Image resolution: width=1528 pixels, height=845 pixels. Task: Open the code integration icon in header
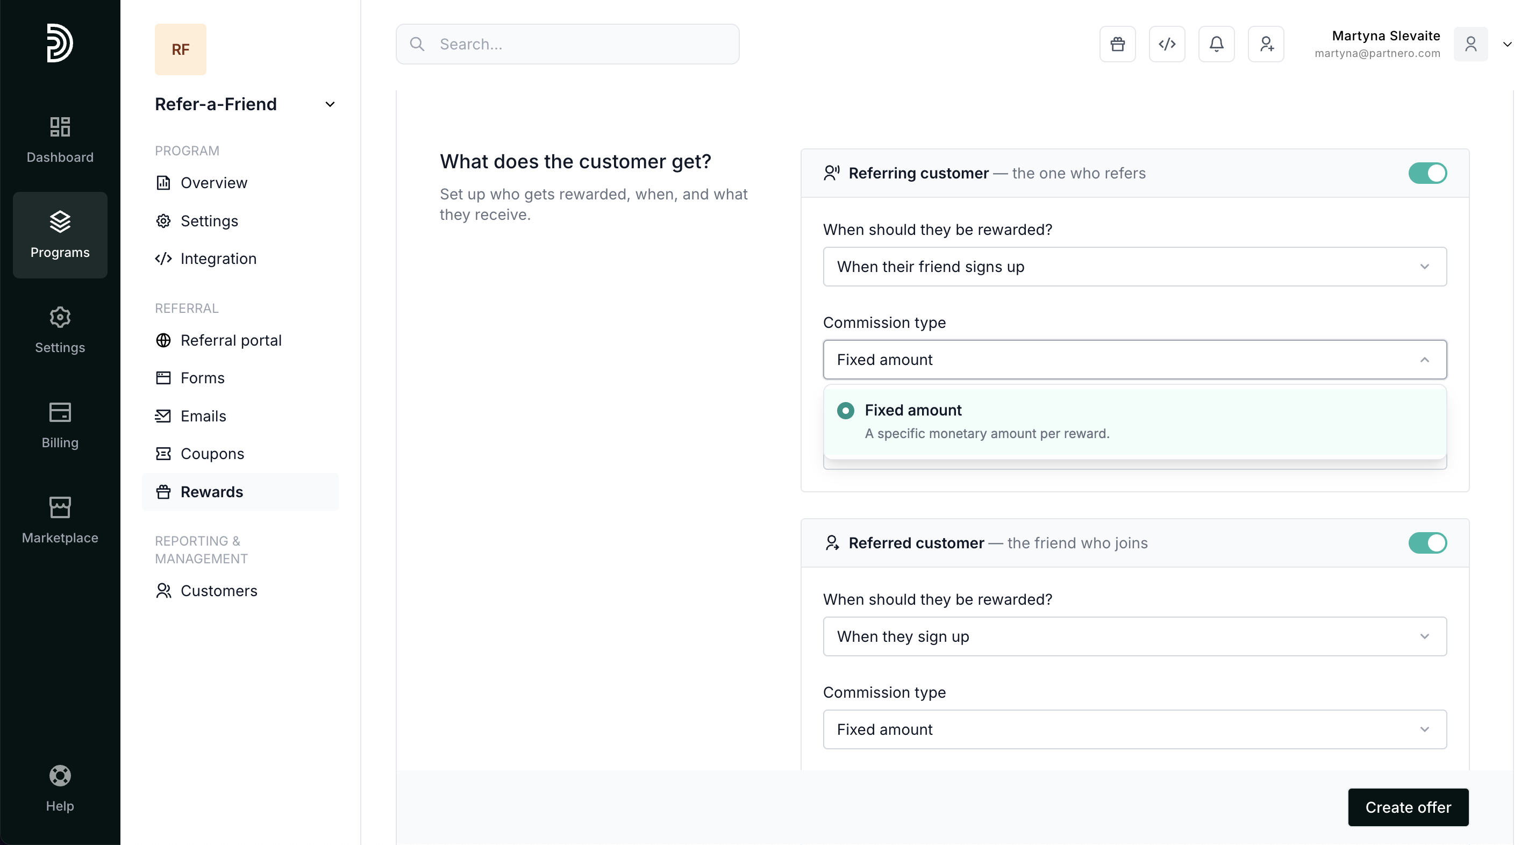[x=1166, y=44]
